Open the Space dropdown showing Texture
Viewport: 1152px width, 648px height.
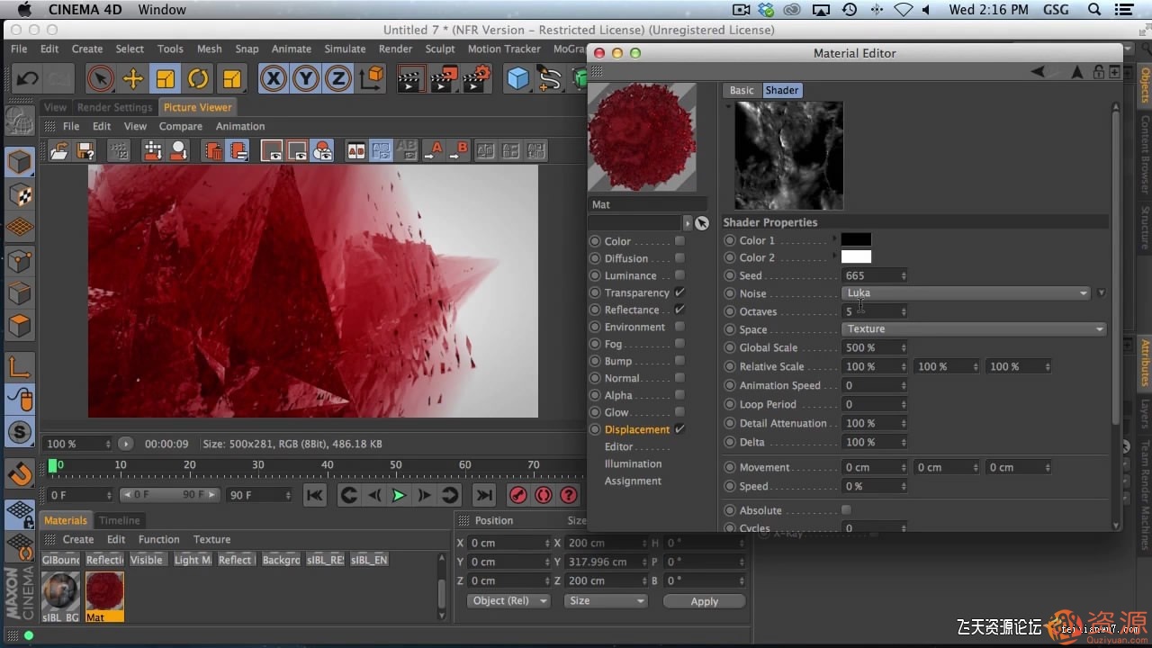[x=974, y=328]
